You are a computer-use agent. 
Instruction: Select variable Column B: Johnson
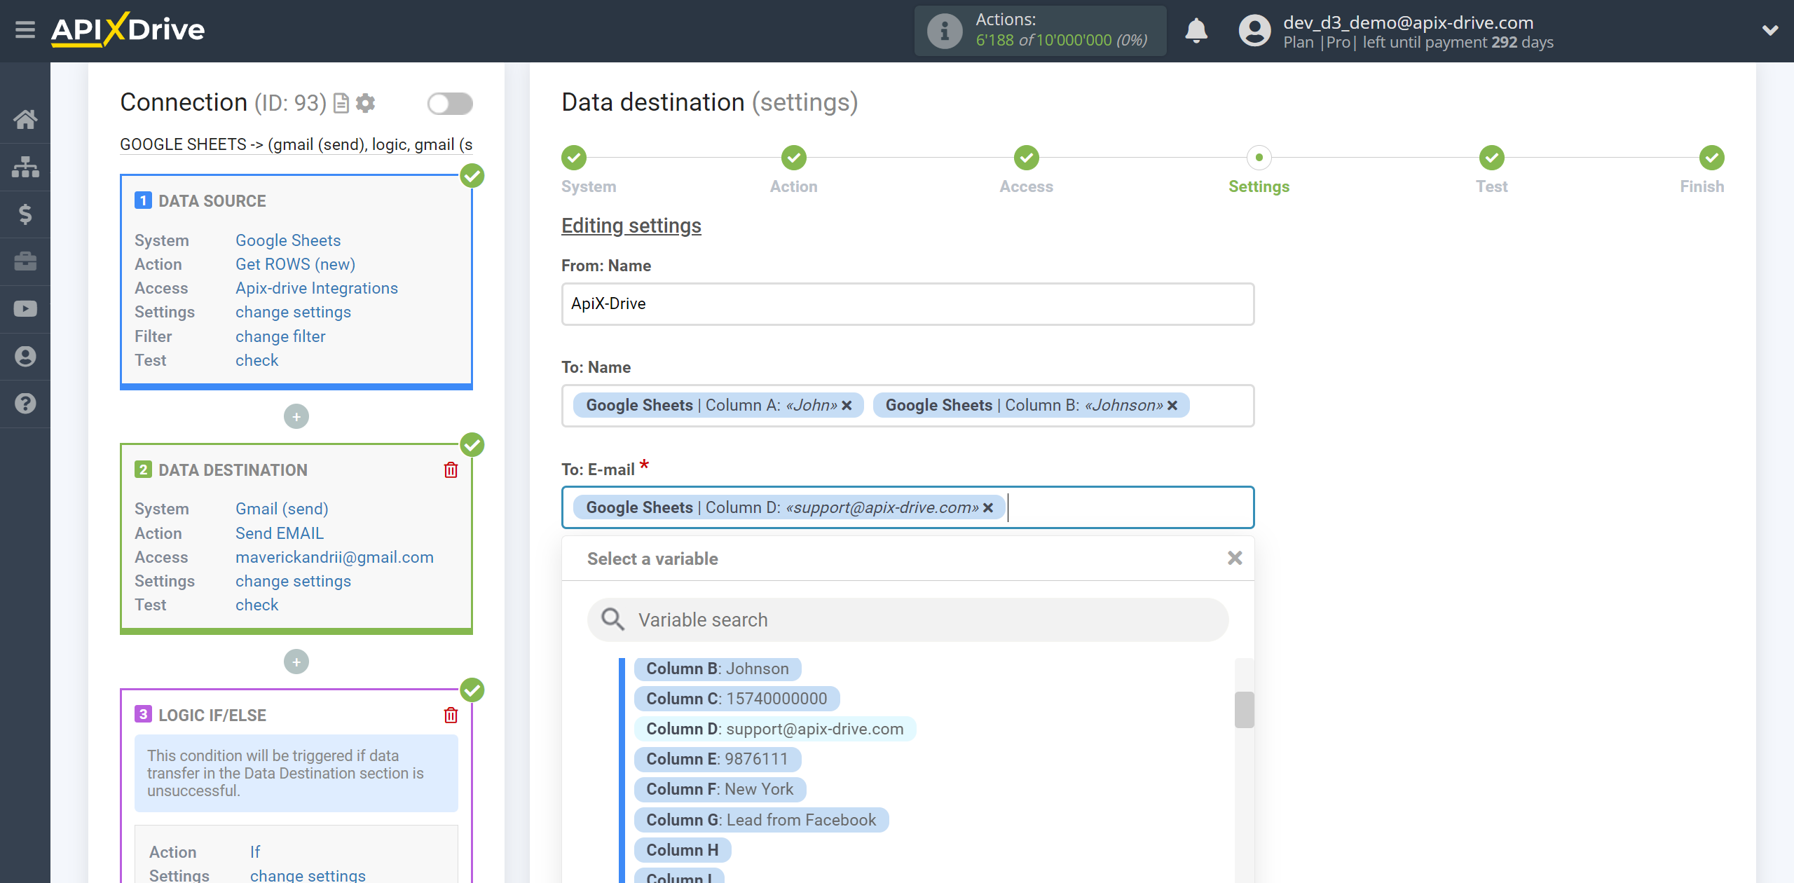click(718, 669)
